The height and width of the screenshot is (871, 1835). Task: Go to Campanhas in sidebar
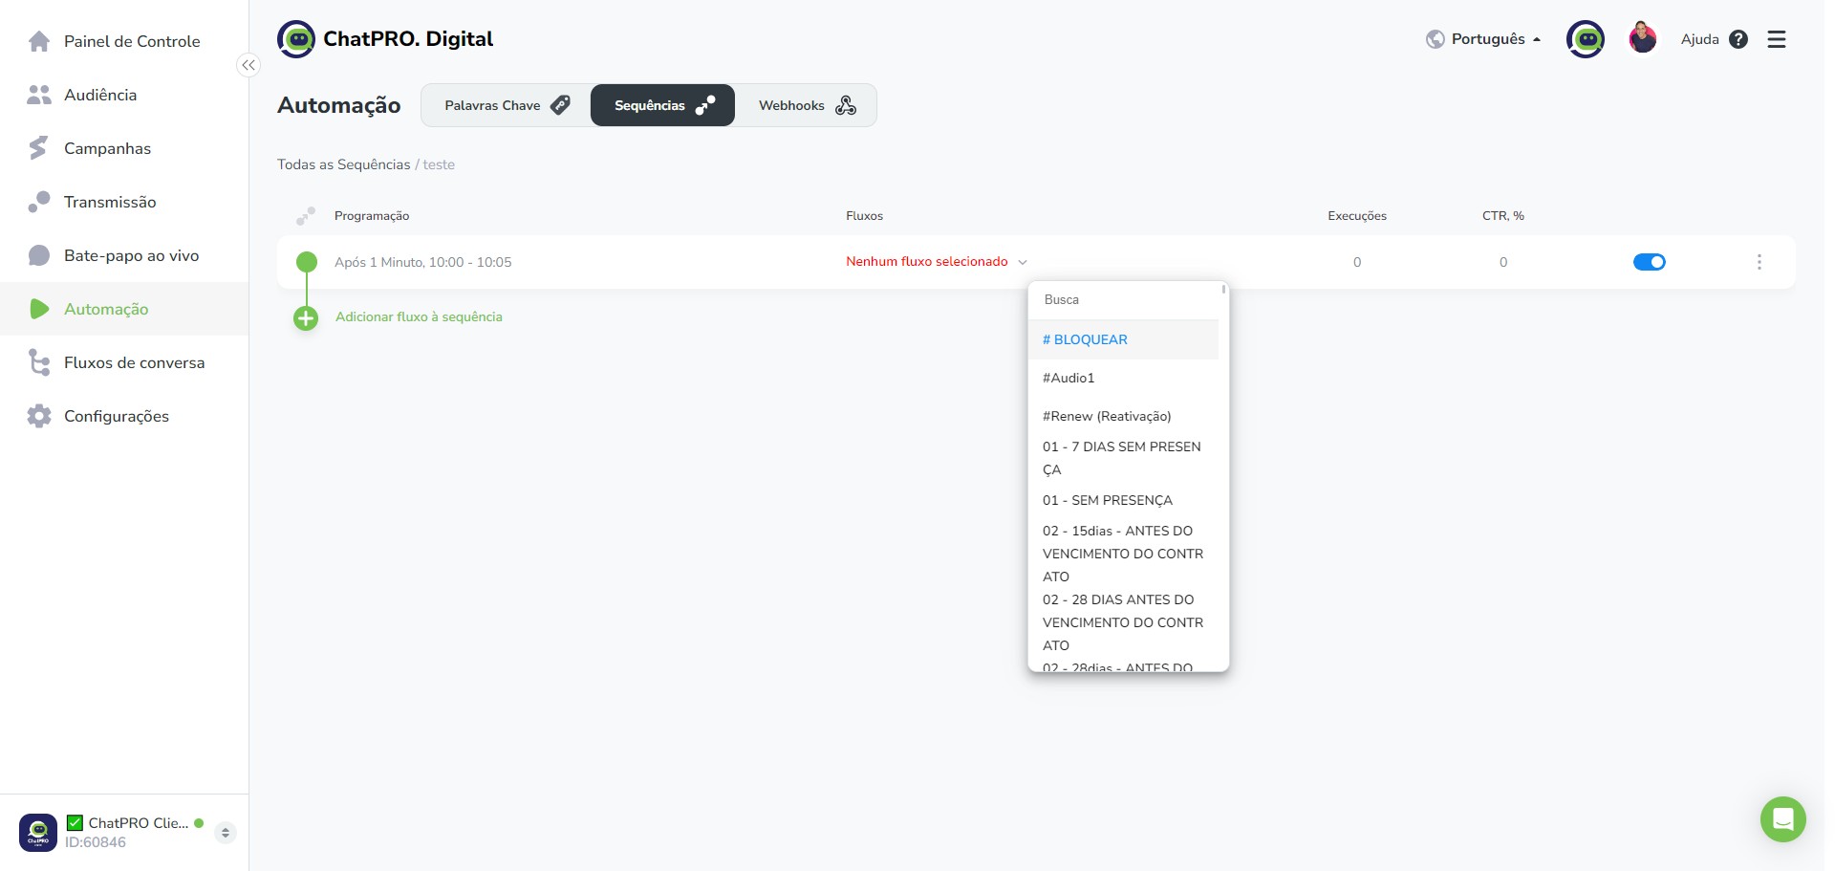pyautogui.click(x=124, y=148)
